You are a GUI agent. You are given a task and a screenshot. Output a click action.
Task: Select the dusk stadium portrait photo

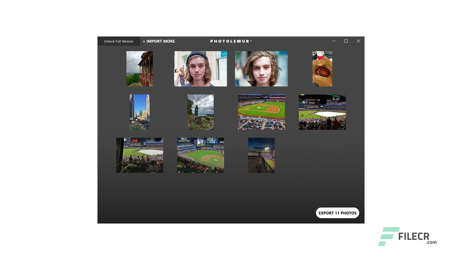point(261,155)
